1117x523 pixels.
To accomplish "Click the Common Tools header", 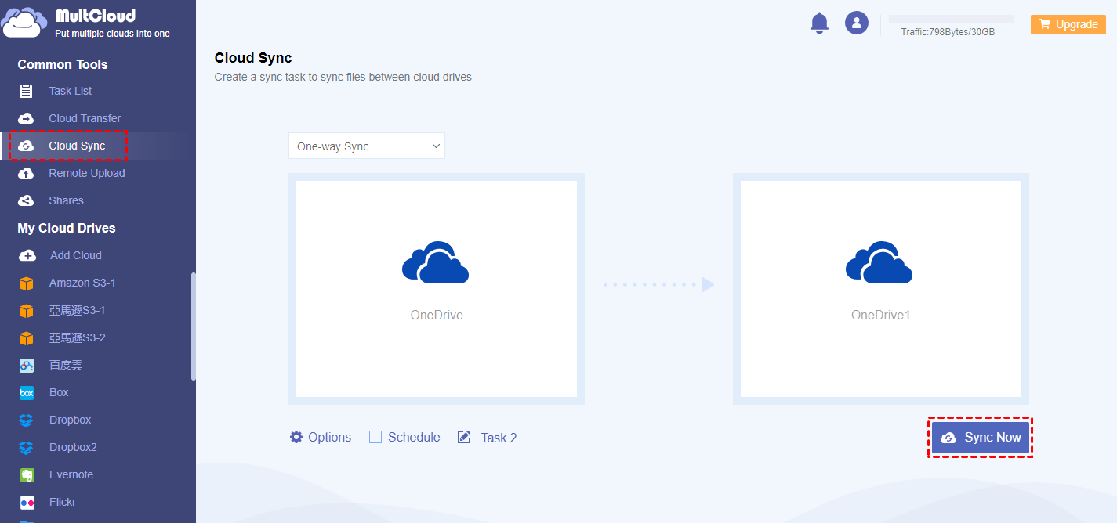I will coord(63,64).
